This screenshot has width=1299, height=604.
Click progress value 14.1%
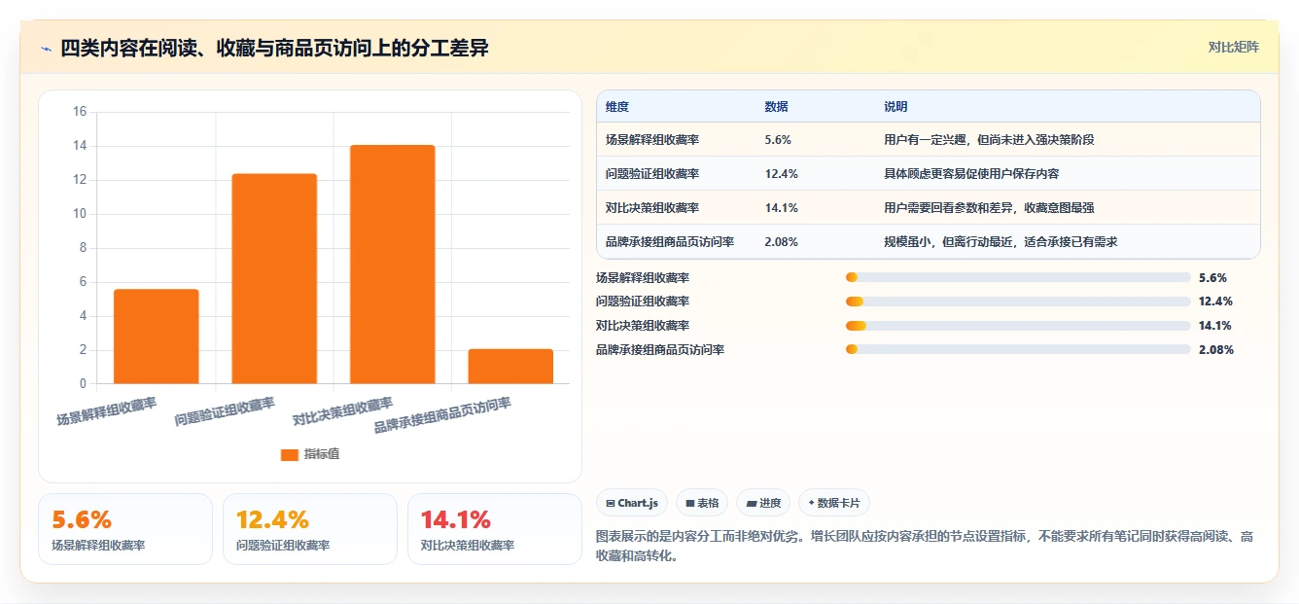click(x=1215, y=326)
